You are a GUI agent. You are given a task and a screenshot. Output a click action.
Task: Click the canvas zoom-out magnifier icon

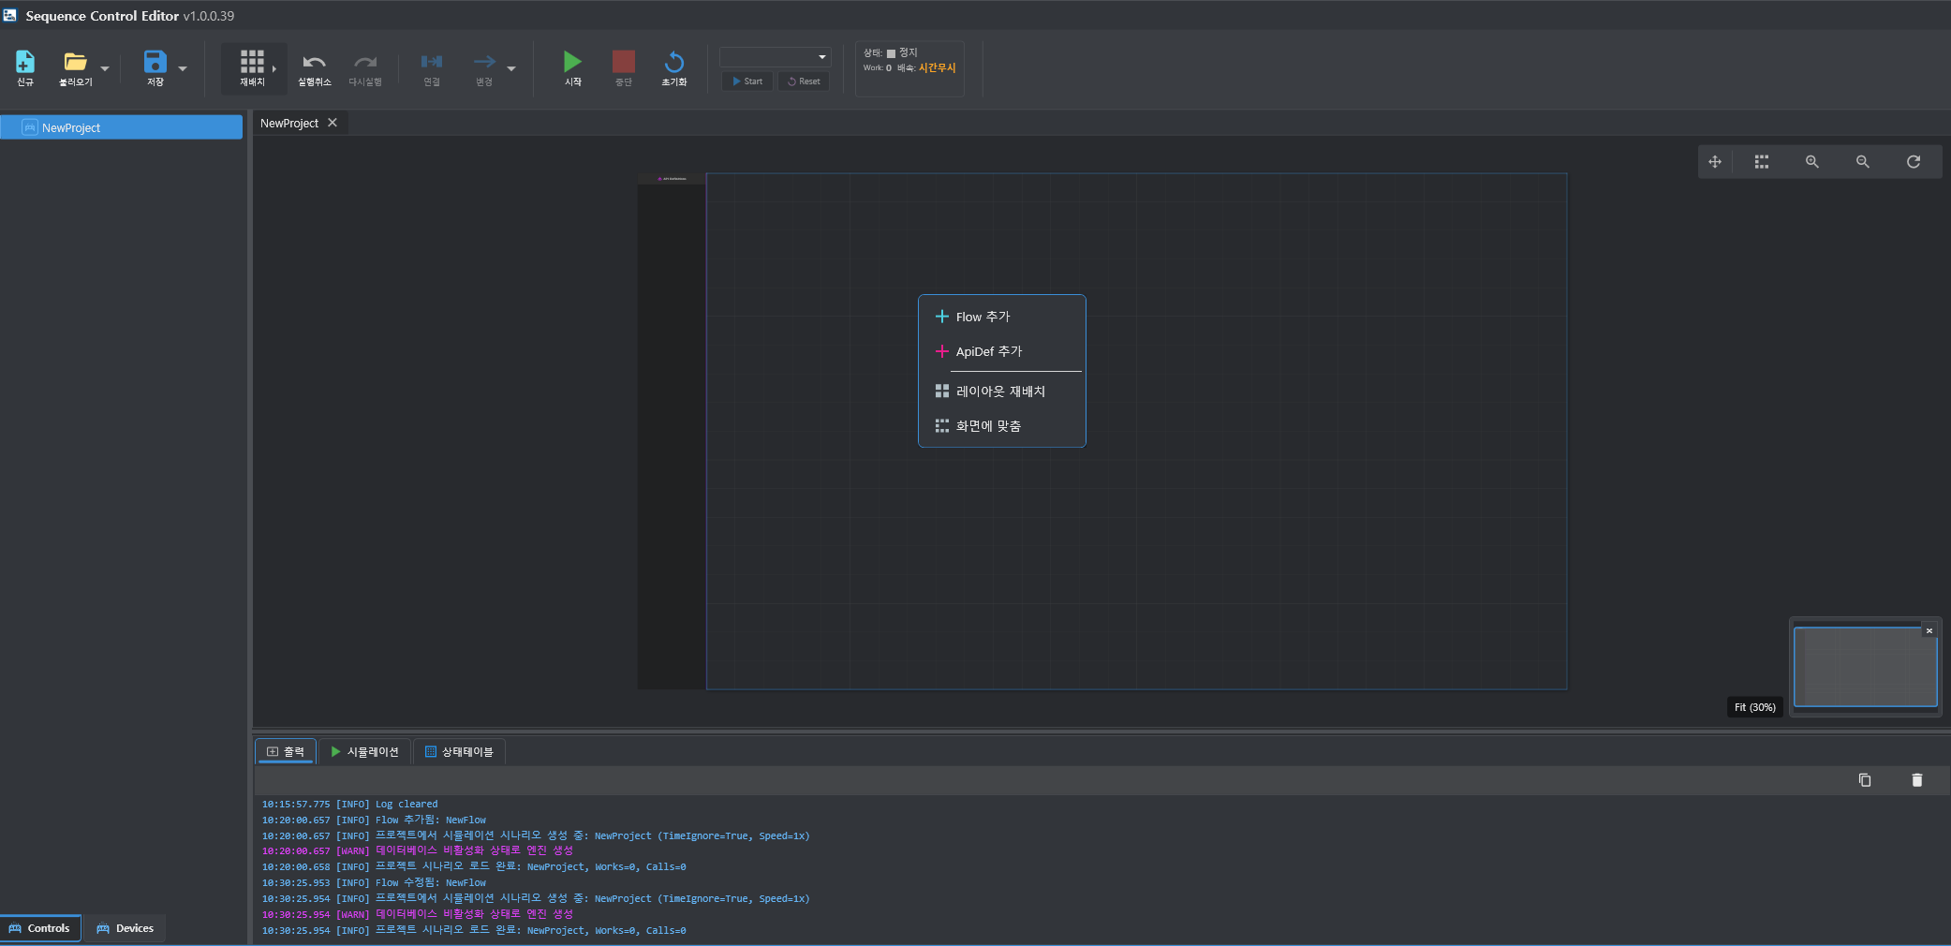1862,162
